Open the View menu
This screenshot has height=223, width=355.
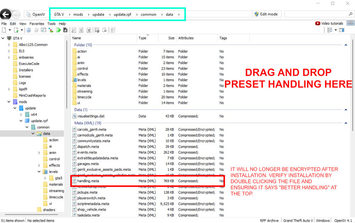23,23
